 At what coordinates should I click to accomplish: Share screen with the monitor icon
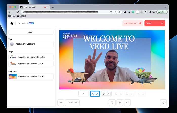pos(112,103)
